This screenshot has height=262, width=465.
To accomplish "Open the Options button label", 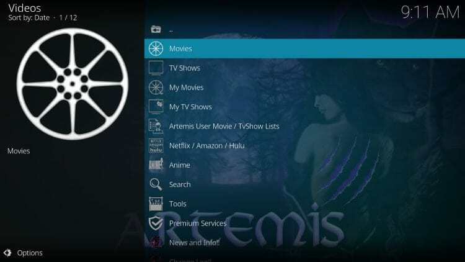I will tap(30, 253).
